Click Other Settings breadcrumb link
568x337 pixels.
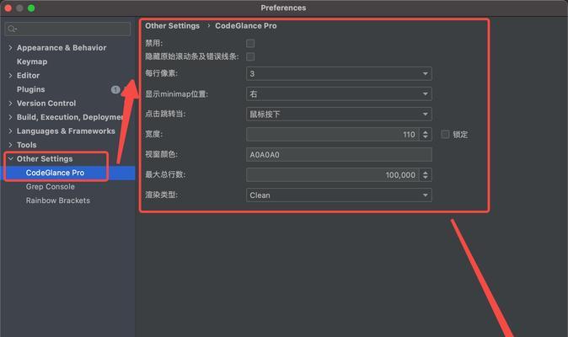click(x=173, y=26)
